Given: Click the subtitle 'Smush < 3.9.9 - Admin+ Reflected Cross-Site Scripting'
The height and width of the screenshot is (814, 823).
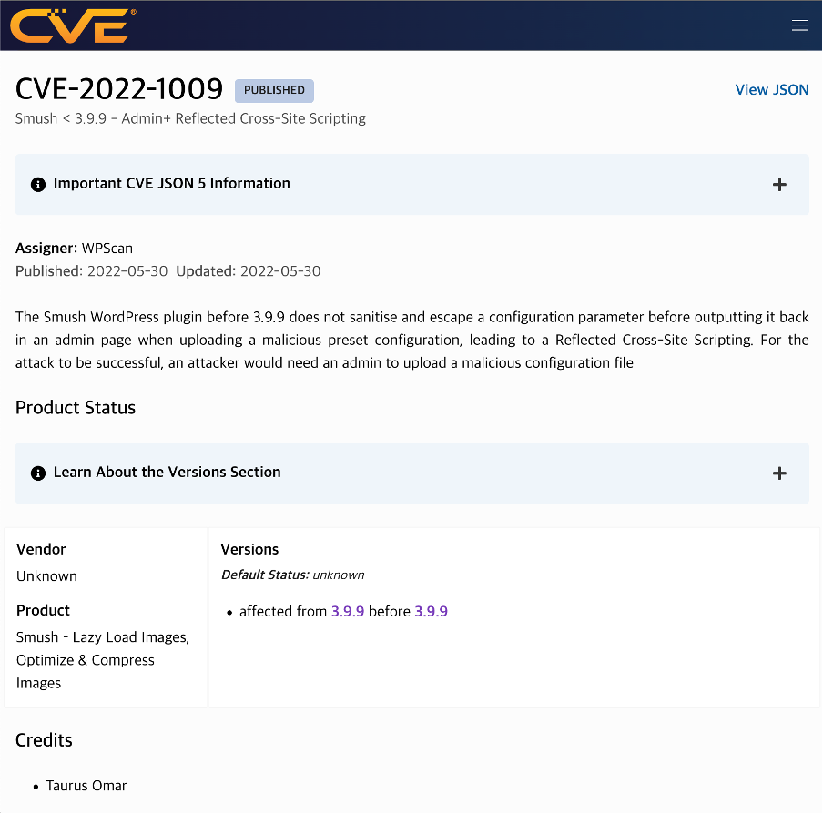Looking at the screenshot, I should (190, 118).
